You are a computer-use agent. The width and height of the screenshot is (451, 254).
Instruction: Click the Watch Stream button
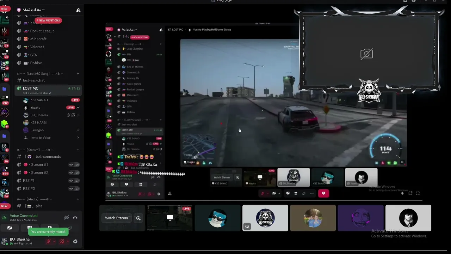point(117,218)
